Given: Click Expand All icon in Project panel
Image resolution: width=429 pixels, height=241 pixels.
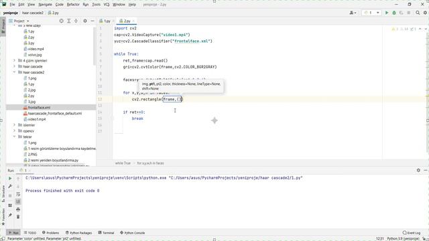Looking at the screenshot, I should 68,21.
